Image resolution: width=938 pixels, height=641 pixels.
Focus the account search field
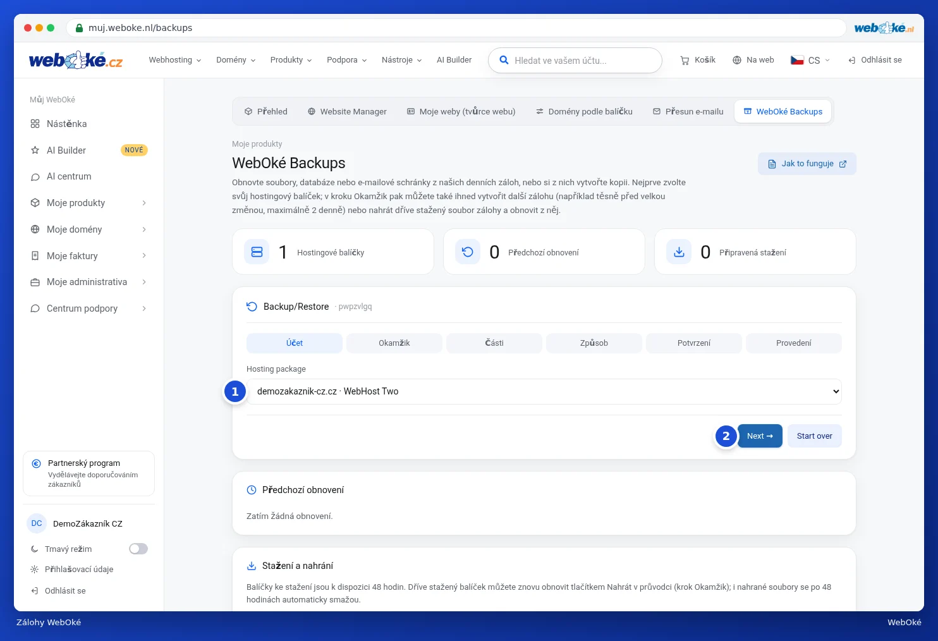(575, 60)
